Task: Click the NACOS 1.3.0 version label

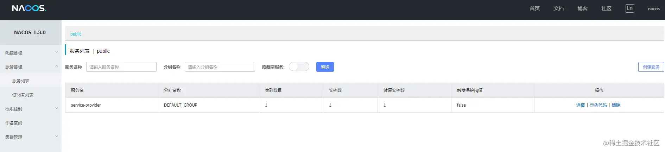Action: pyautogui.click(x=30, y=32)
